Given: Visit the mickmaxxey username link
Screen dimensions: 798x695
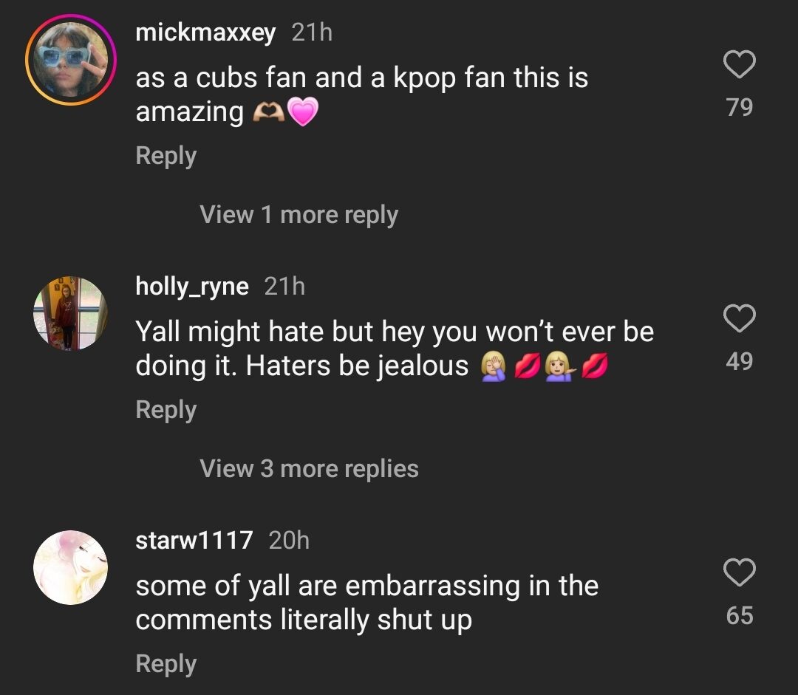Looking at the screenshot, I should point(205,32).
